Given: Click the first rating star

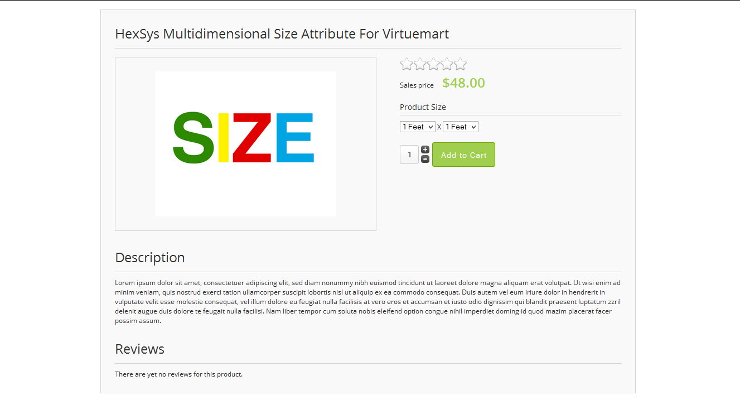Looking at the screenshot, I should (407, 64).
